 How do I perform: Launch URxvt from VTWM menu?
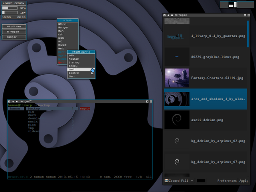pos(67,24)
